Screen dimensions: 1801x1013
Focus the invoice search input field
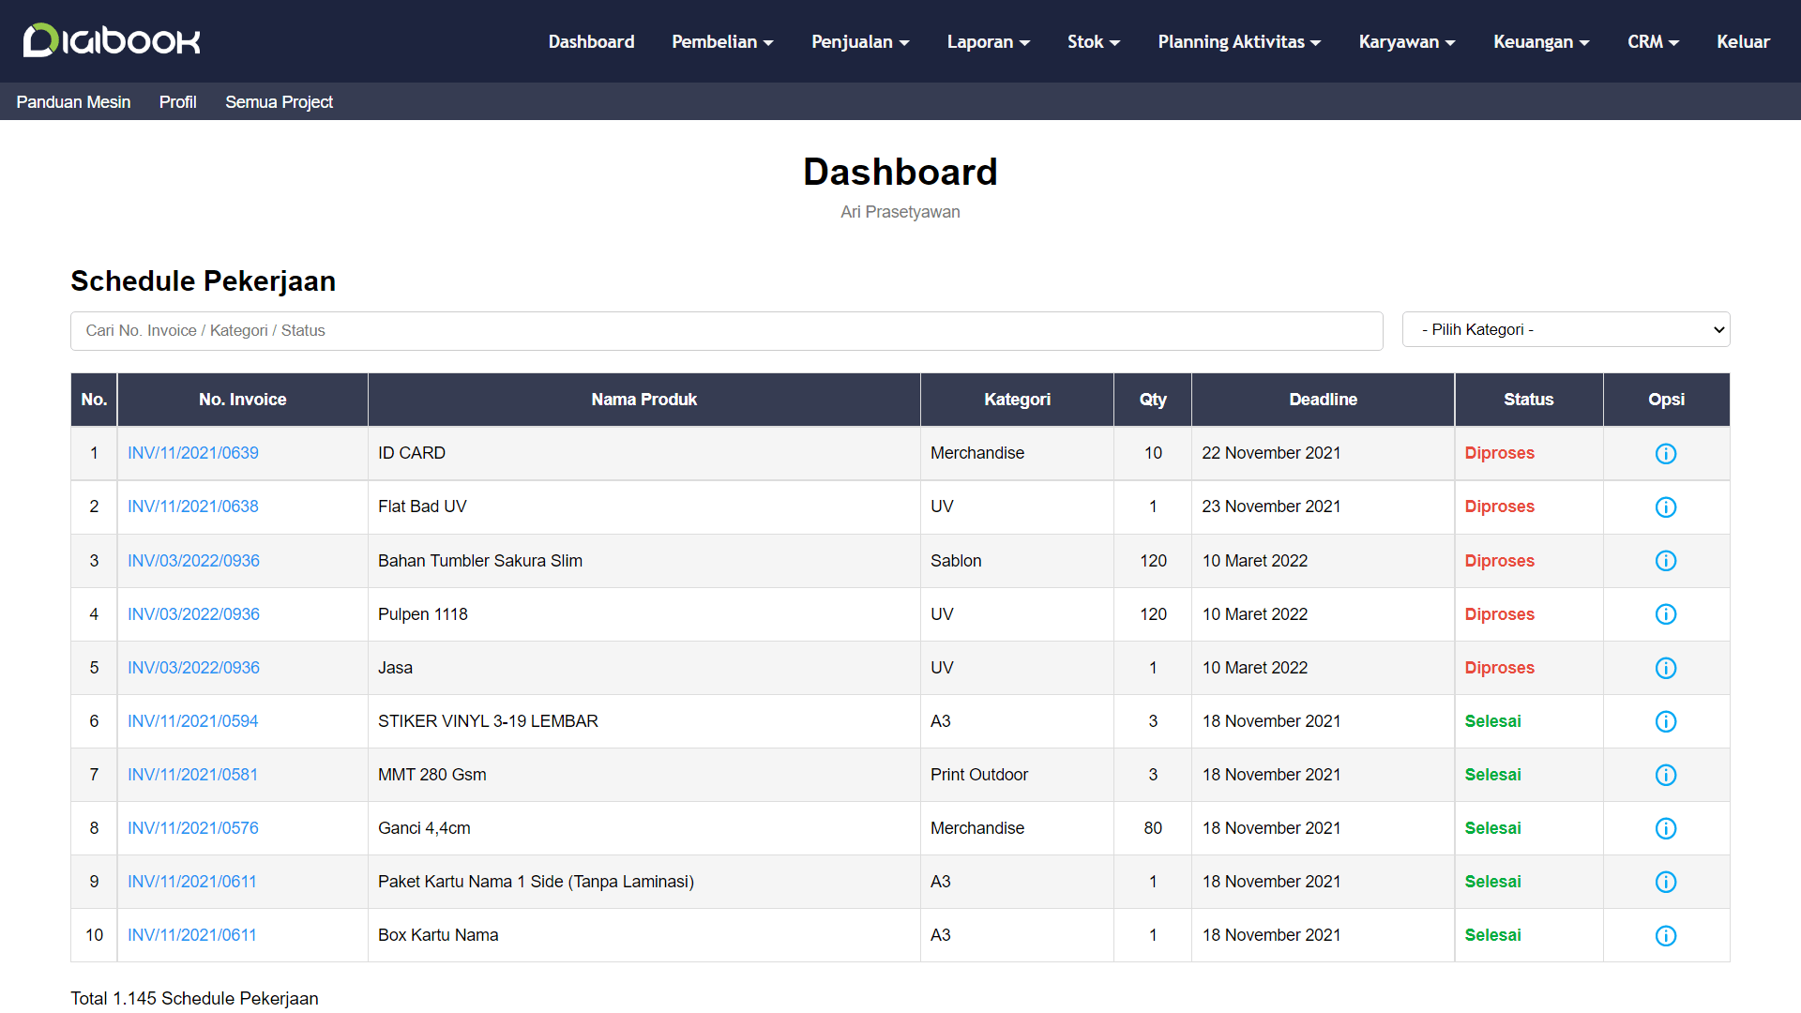click(x=726, y=330)
